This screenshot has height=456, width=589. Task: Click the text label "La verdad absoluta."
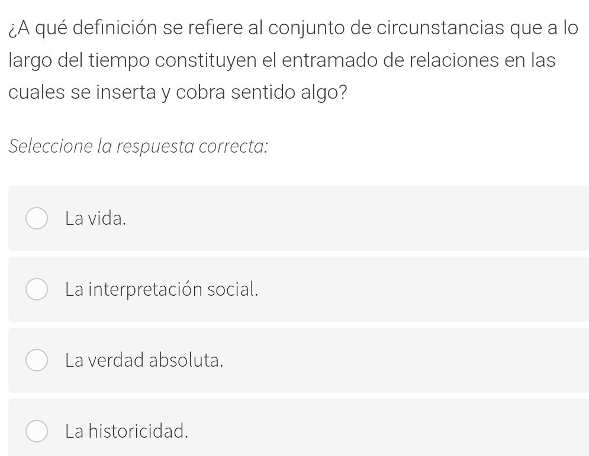[145, 360]
